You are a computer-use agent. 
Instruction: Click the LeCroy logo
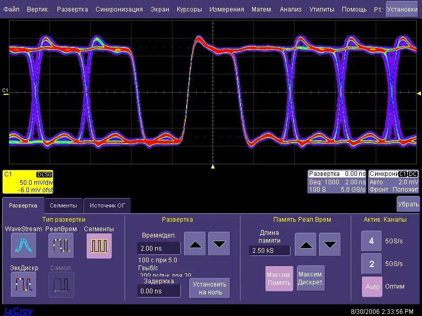pyautogui.click(x=20, y=310)
